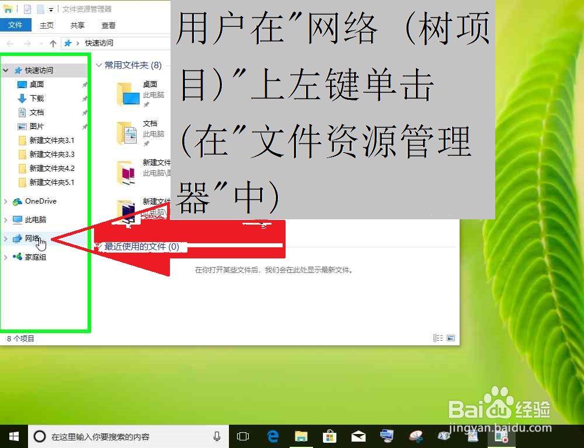
Task: Switch to the 查看 ribbon tab
Action: (108, 25)
